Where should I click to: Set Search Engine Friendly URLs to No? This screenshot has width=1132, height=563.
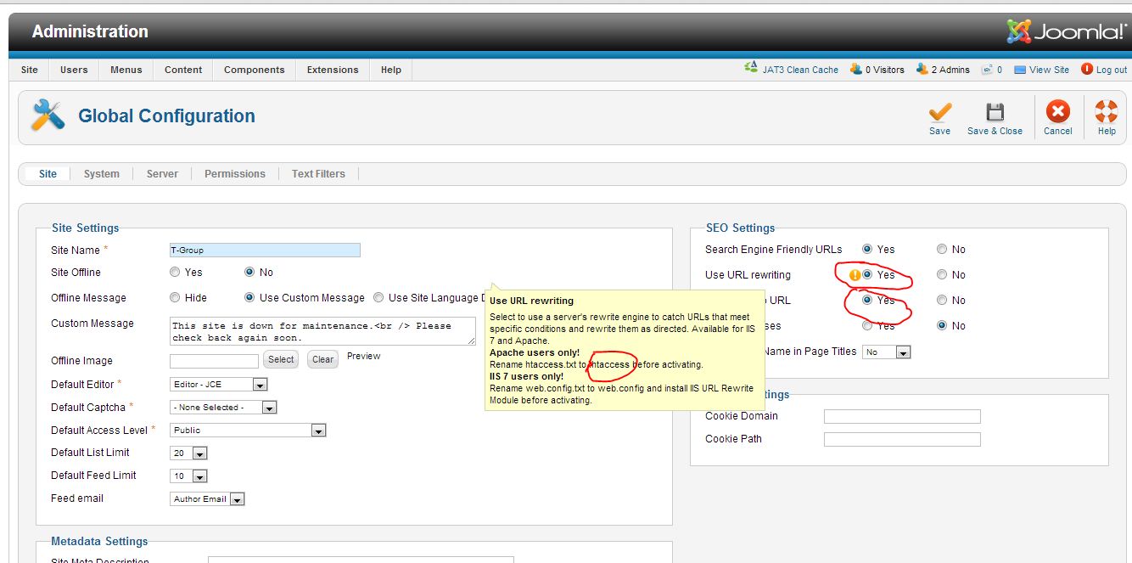click(942, 250)
